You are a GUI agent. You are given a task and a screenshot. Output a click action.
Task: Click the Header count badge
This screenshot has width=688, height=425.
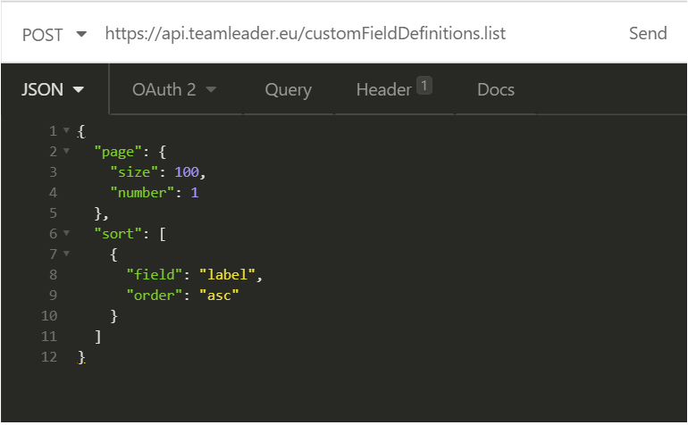click(x=424, y=86)
